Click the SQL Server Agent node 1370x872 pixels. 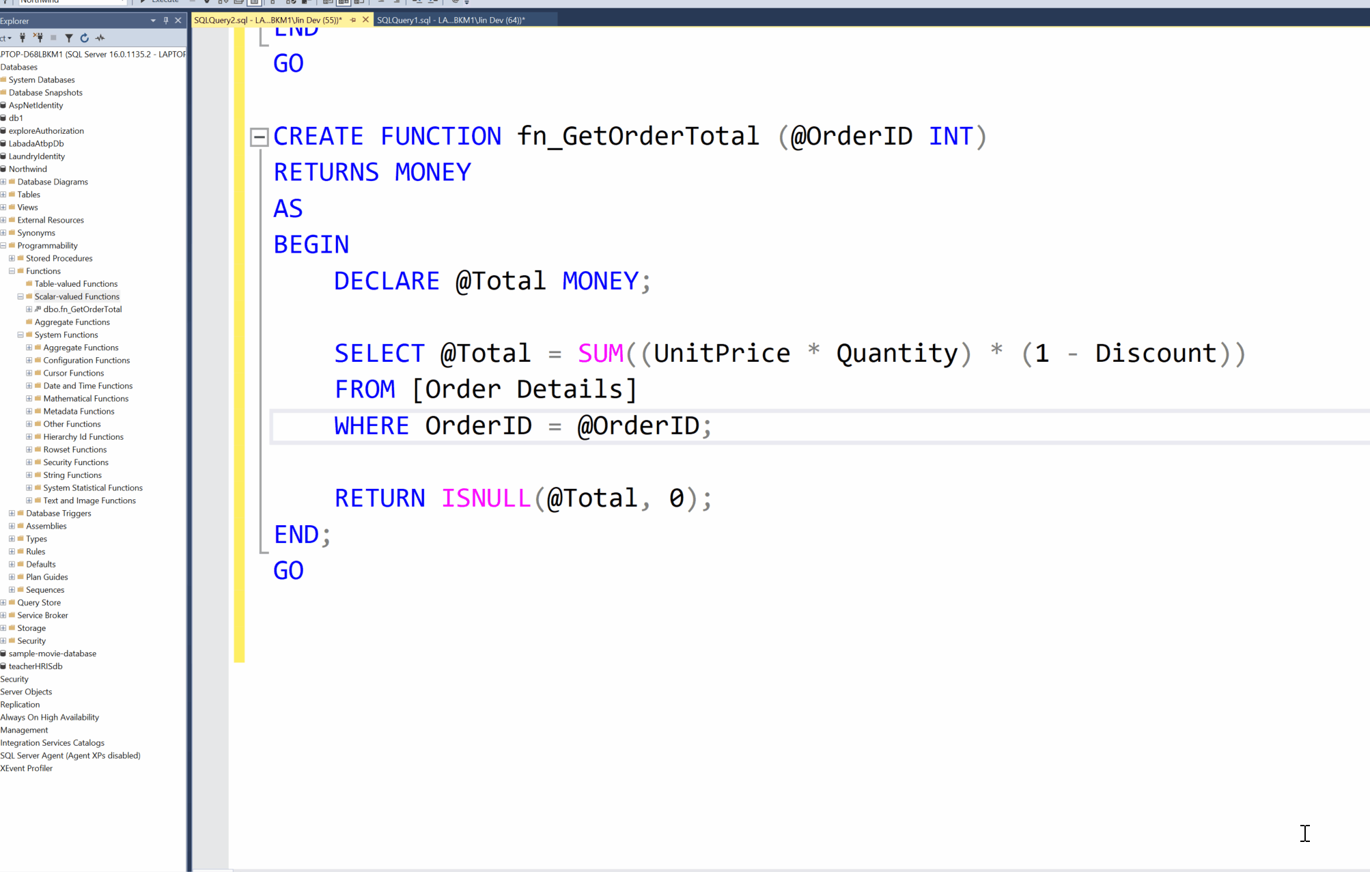pos(70,756)
